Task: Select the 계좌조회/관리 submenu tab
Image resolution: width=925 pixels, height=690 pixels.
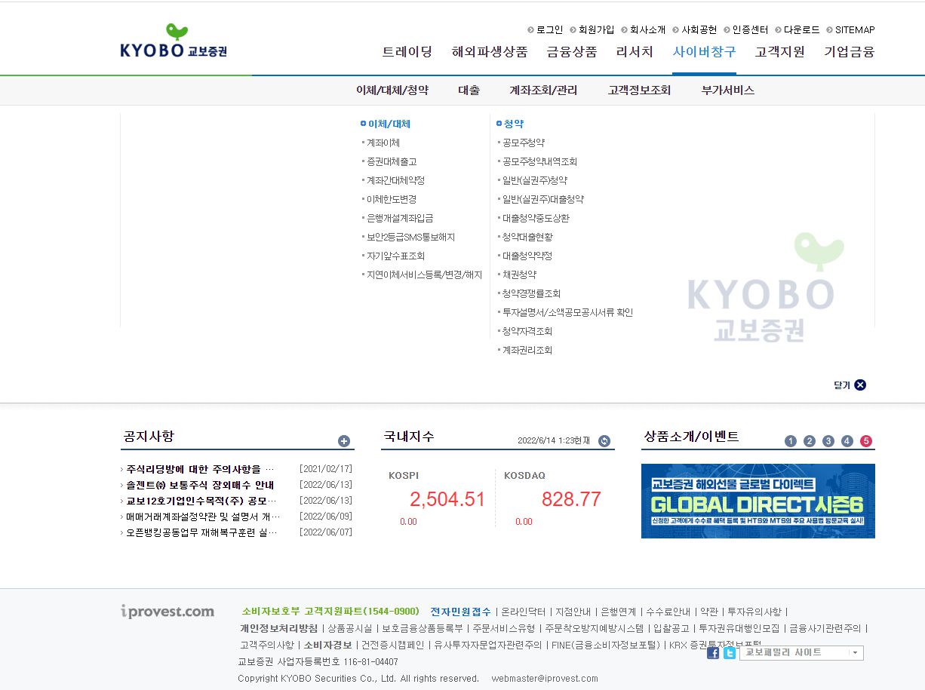Action: [543, 90]
